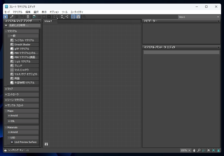This screenshot has height=156, width=224.
Task: Open the マテリアル menu in menu bar
Action: 18,12
